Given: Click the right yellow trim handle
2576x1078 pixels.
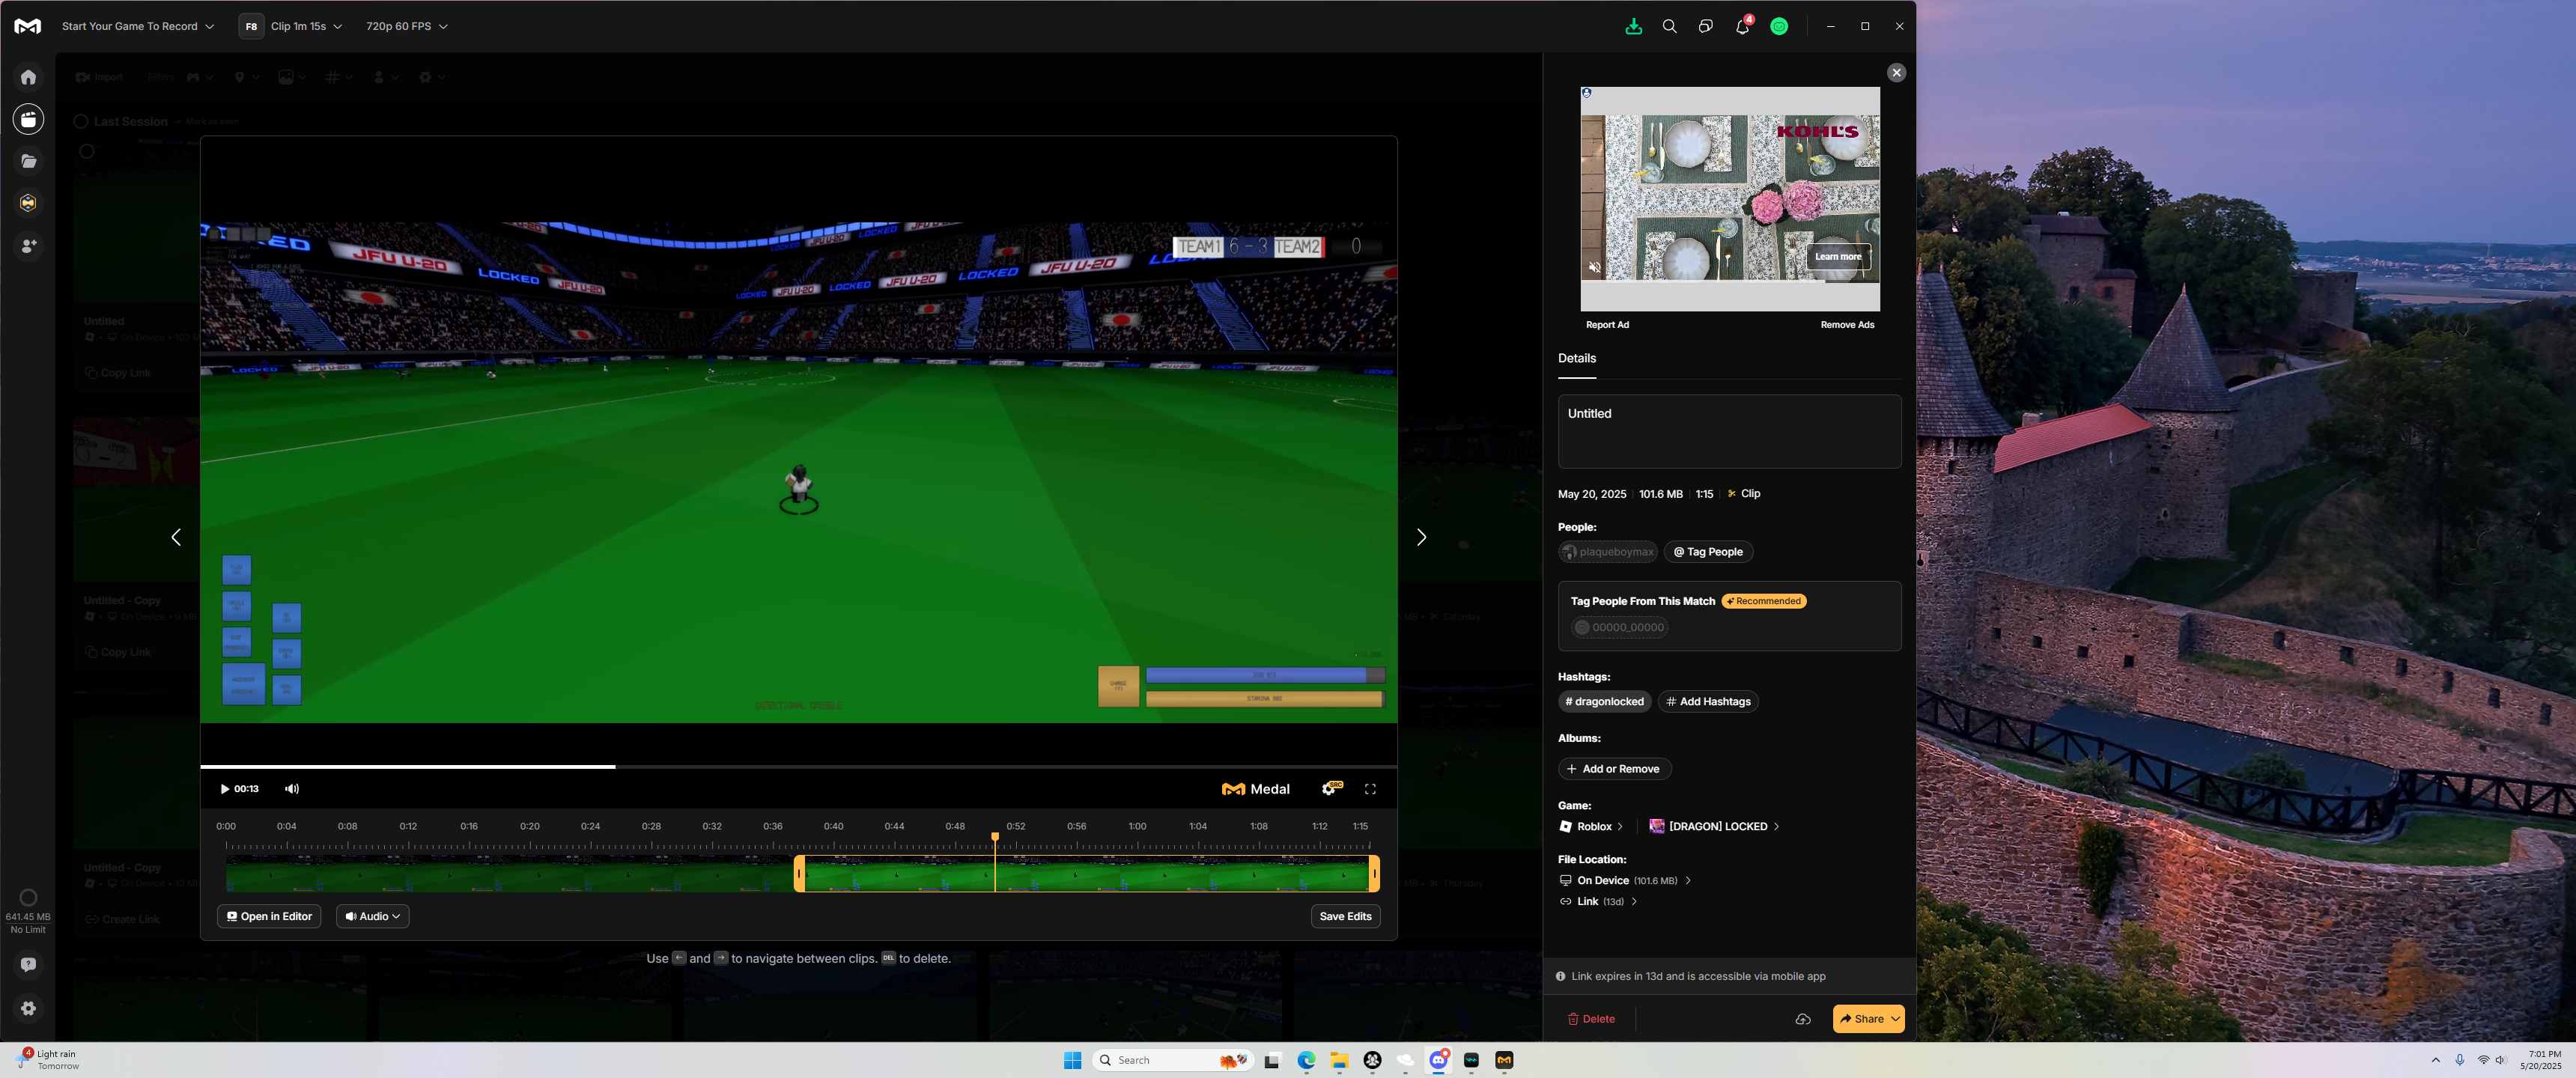Looking at the screenshot, I should (1374, 873).
